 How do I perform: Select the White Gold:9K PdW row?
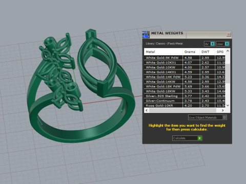(x=184, y=58)
